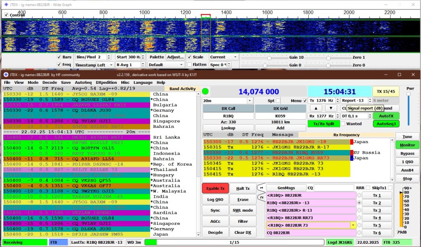Adjust the Pwr vertical slider
This screenshot has width=421, height=247.
408,95
